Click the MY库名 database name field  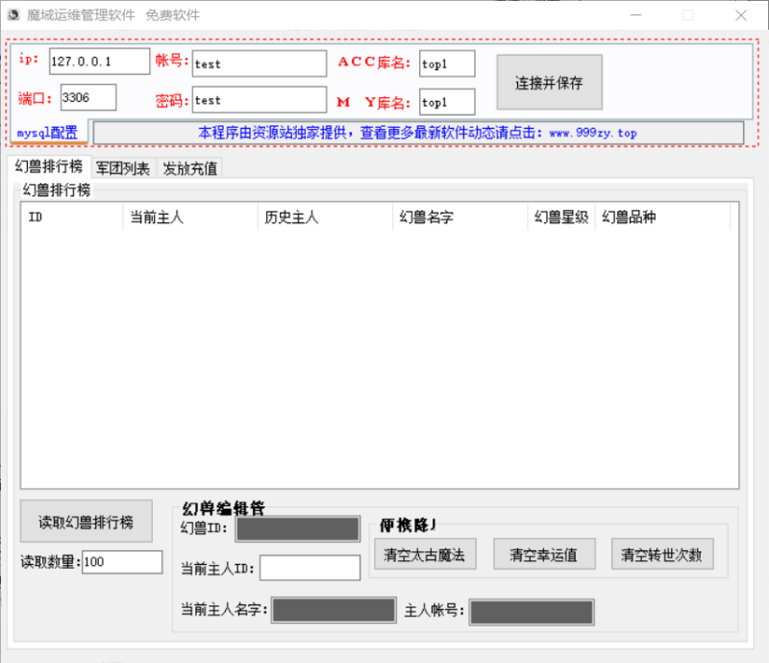click(x=447, y=102)
